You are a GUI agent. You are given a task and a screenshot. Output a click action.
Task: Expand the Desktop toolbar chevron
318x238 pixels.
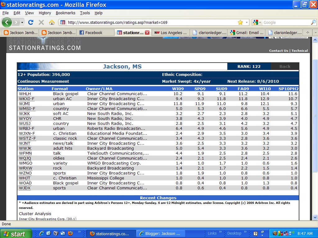click(x=245, y=232)
